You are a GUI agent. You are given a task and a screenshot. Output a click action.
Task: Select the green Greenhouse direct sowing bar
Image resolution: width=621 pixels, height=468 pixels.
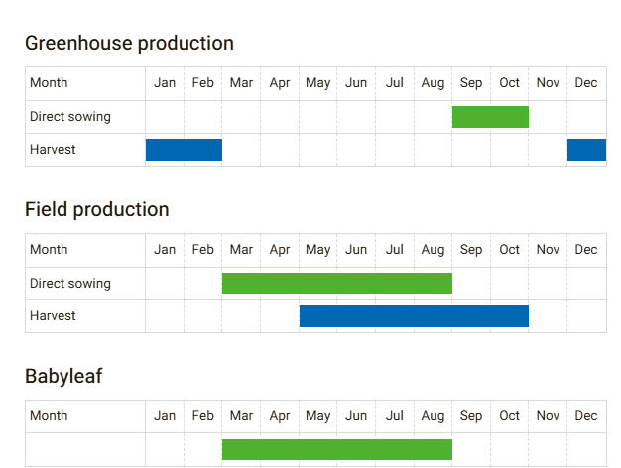click(x=490, y=117)
